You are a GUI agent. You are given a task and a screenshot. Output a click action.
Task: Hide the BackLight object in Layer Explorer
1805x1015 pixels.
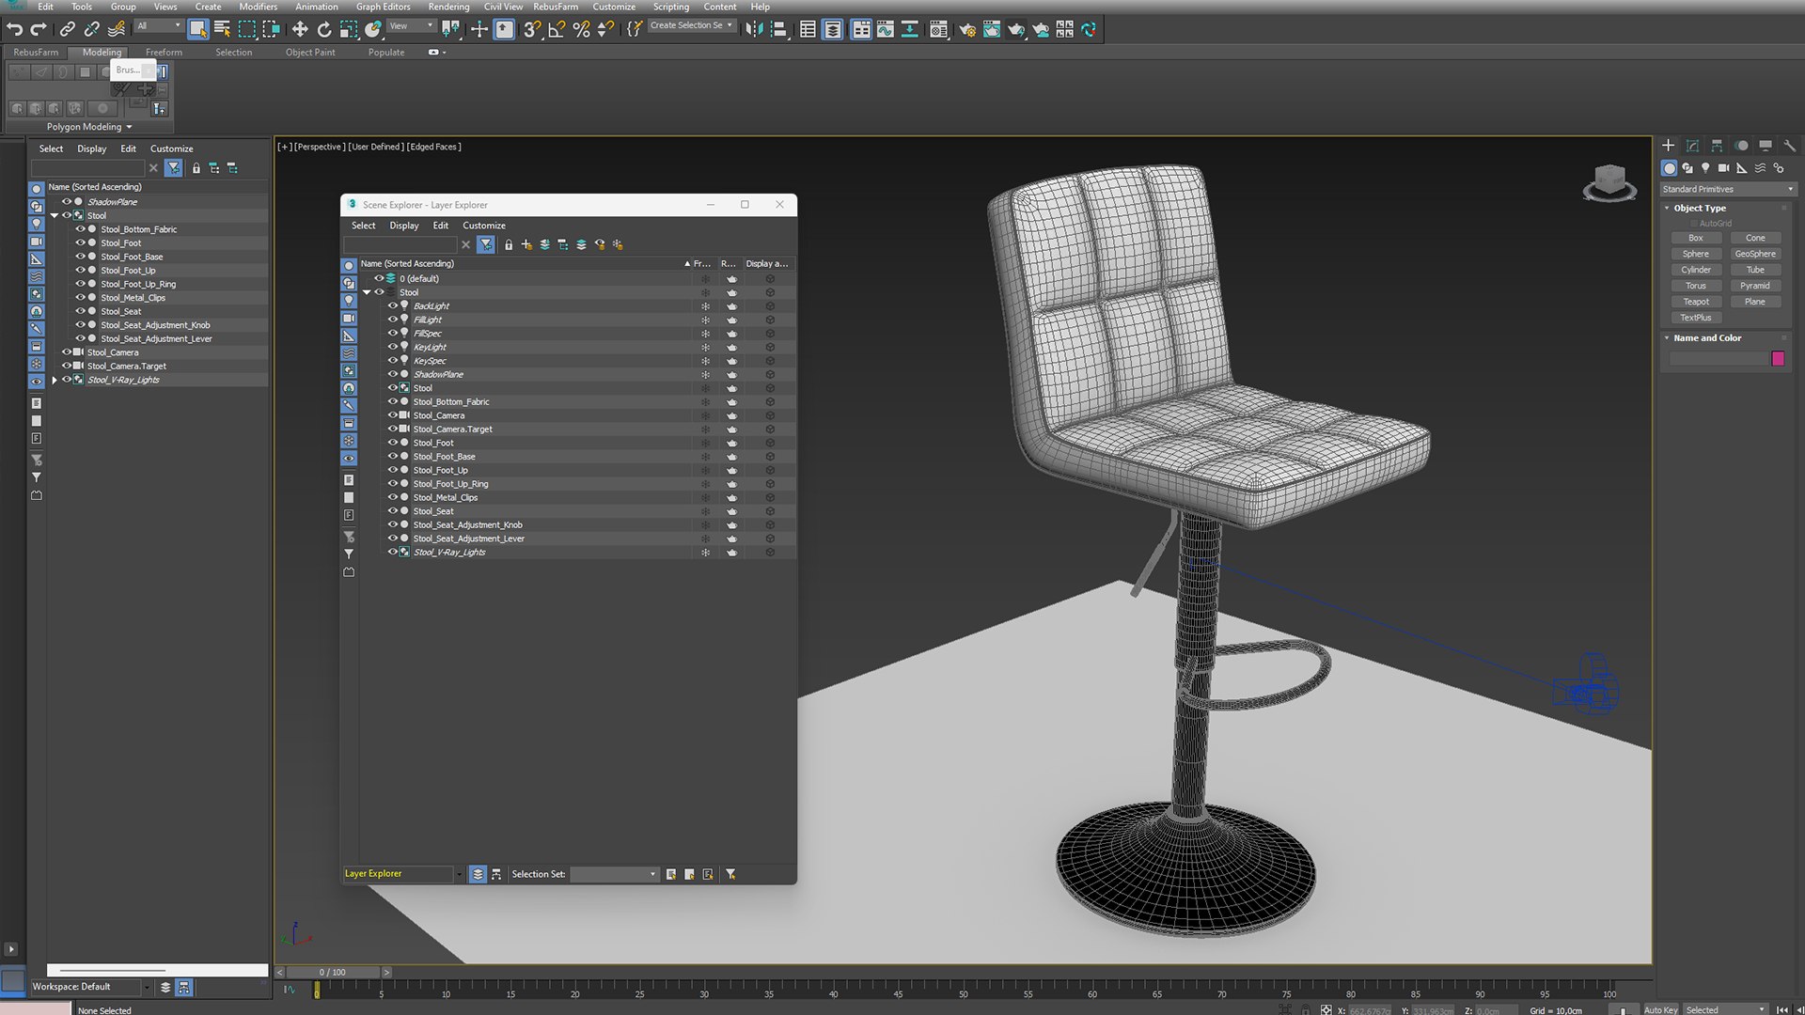tap(393, 305)
